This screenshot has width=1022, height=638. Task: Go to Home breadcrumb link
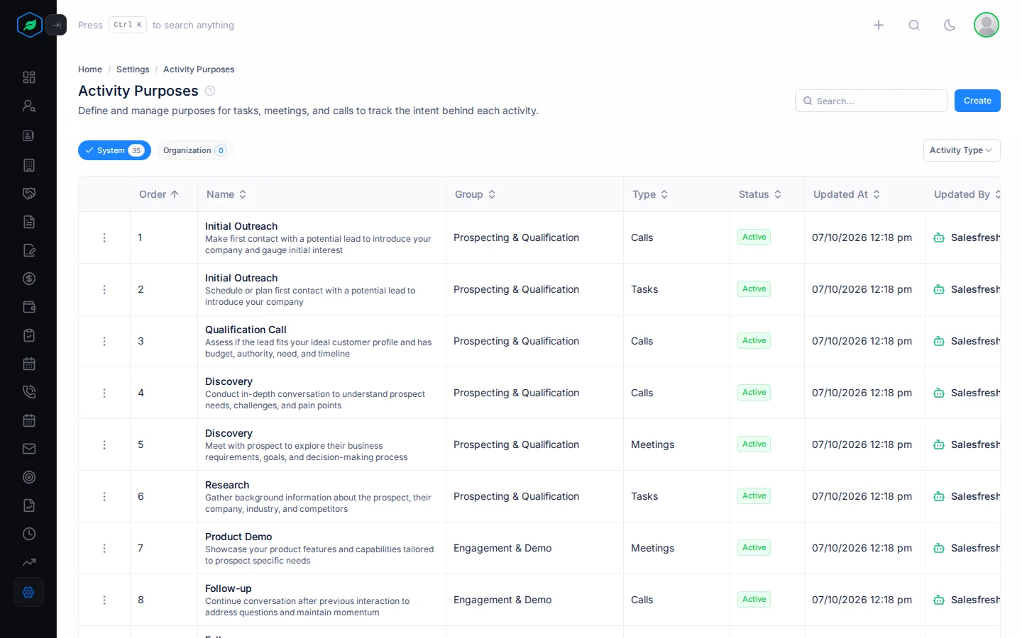click(x=90, y=69)
